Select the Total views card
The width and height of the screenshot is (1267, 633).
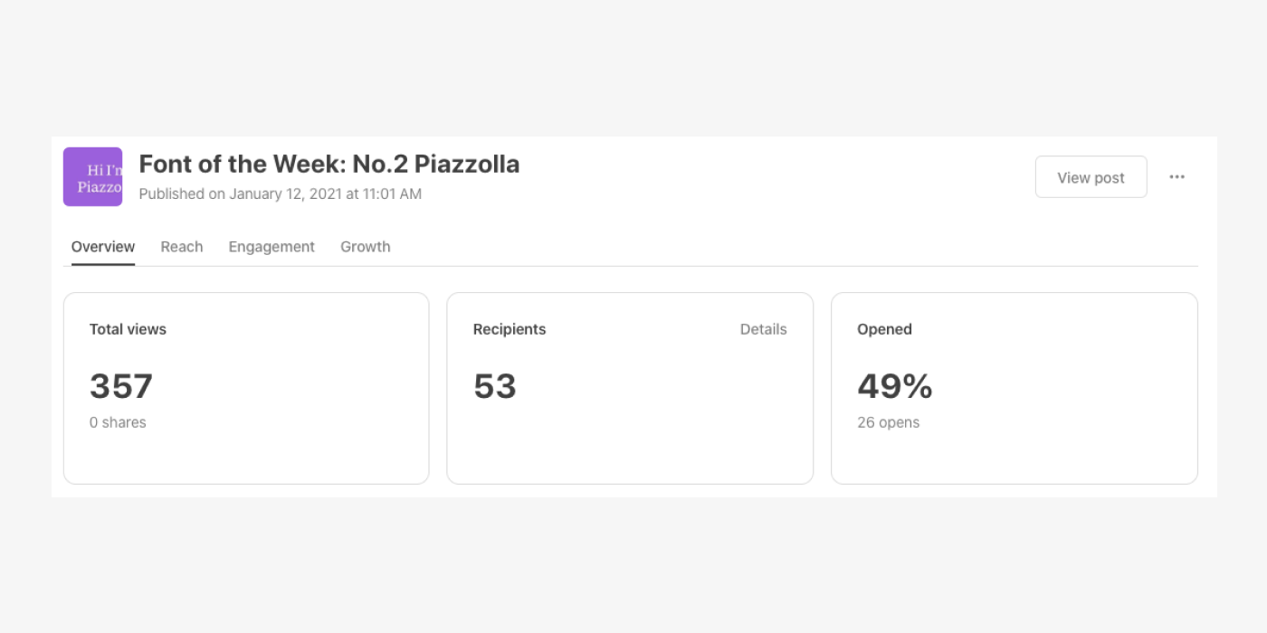tap(245, 387)
